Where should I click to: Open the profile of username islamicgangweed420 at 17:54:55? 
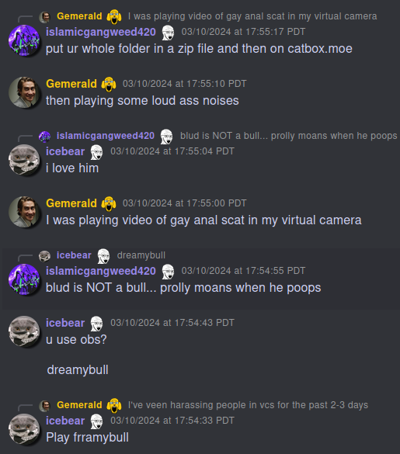100,271
